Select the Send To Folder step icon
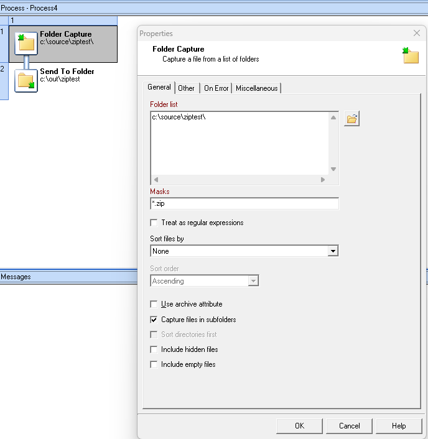The image size is (428, 439). point(26,81)
